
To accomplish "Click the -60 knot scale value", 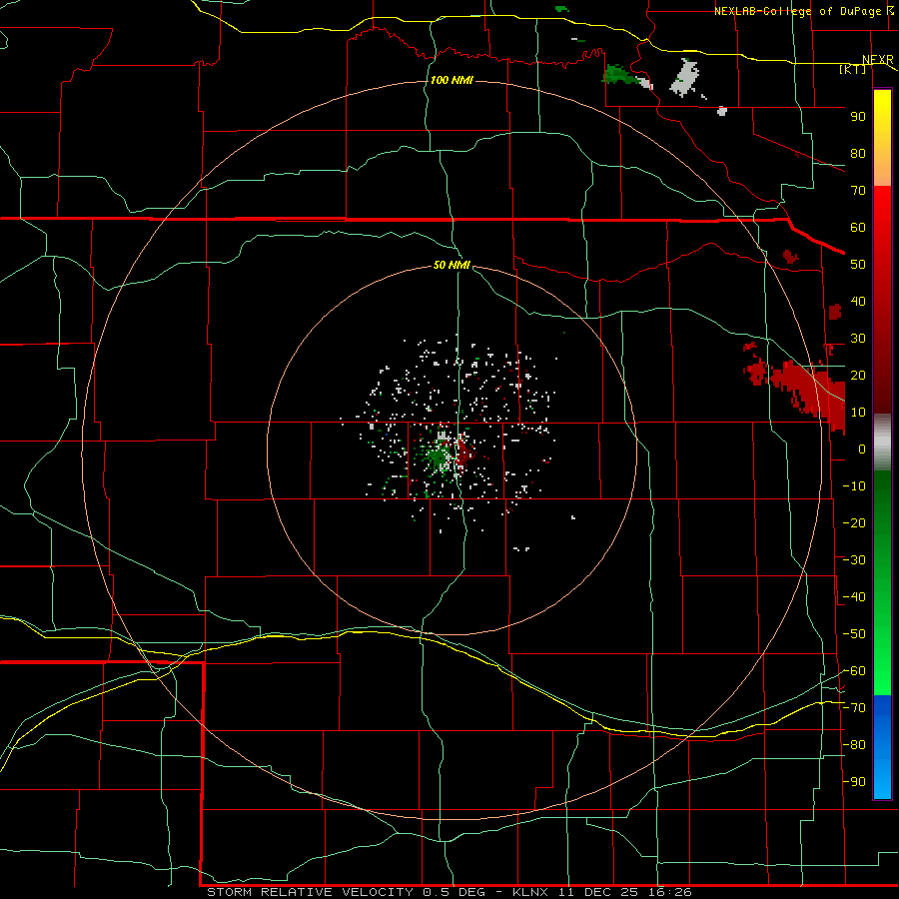I will [854, 671].
